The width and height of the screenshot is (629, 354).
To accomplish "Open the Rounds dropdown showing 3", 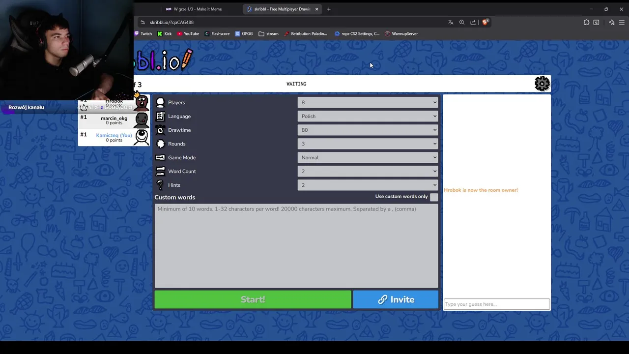I will click(368, 144).
